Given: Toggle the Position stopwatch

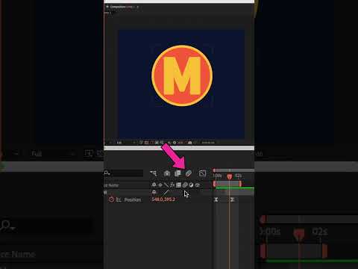Looking at the screenshot, I should pyautogui.click(x=111, y=200).
